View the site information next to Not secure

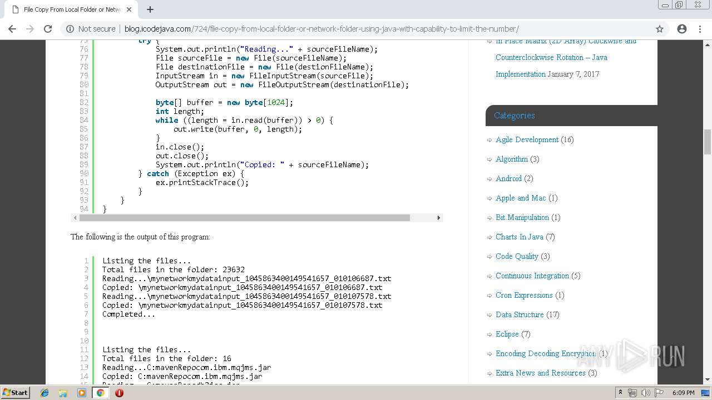pos(71,29)
